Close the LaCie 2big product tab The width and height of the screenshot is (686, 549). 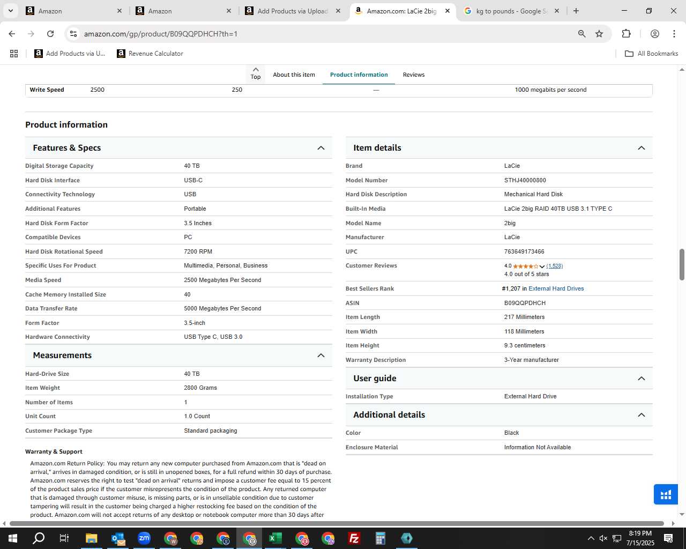tap(448, 11)
